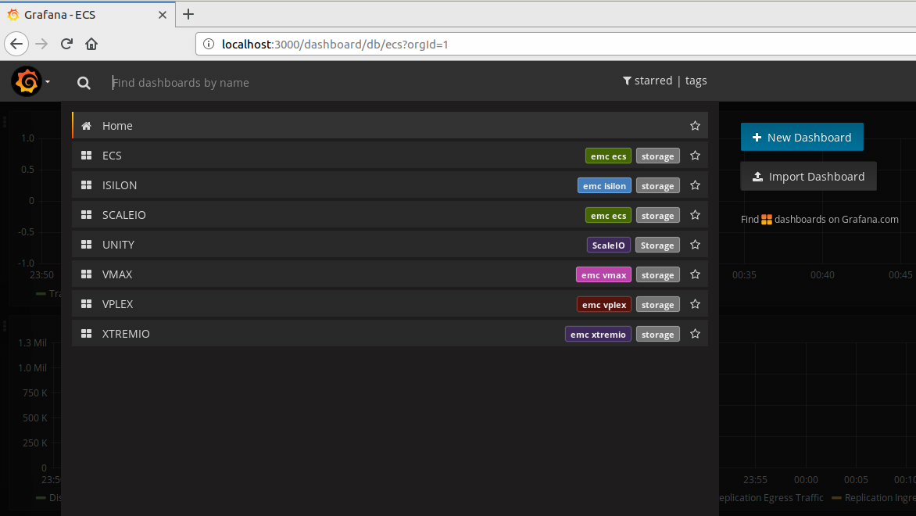This screenshot has height=516, width=916.
Task: Star the ISILON dashboard
Action: tap(695, 185)
